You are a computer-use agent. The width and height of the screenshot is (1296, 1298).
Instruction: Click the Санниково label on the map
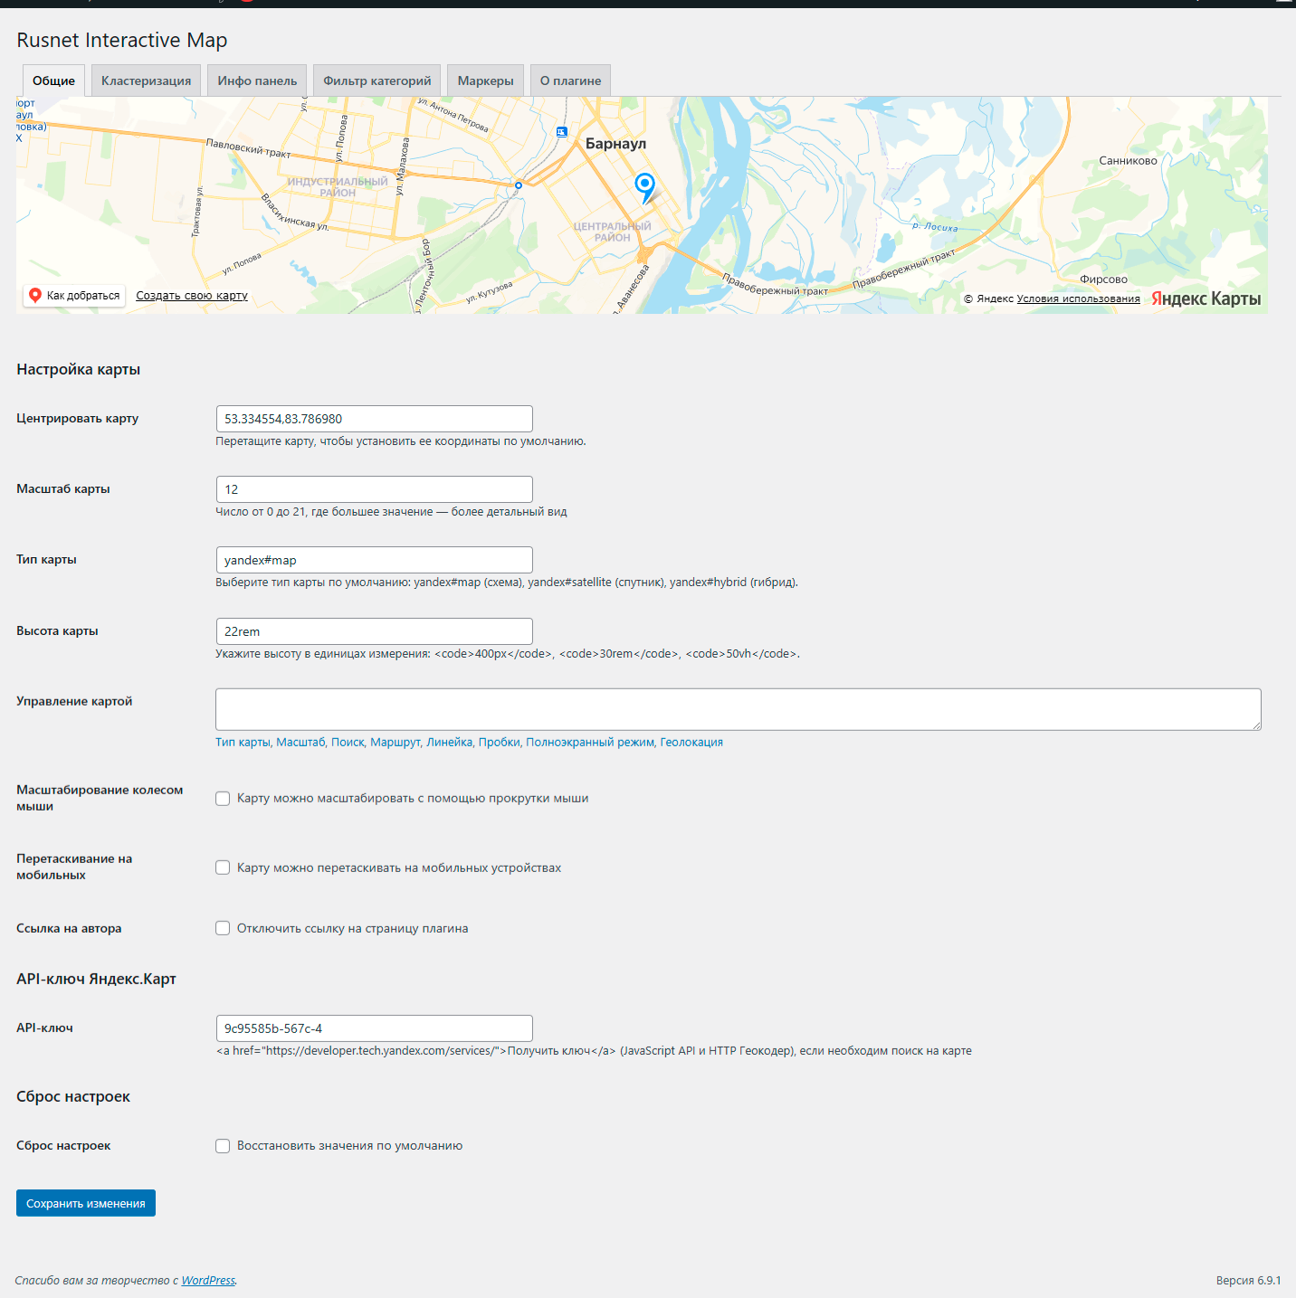(1128, 161)
